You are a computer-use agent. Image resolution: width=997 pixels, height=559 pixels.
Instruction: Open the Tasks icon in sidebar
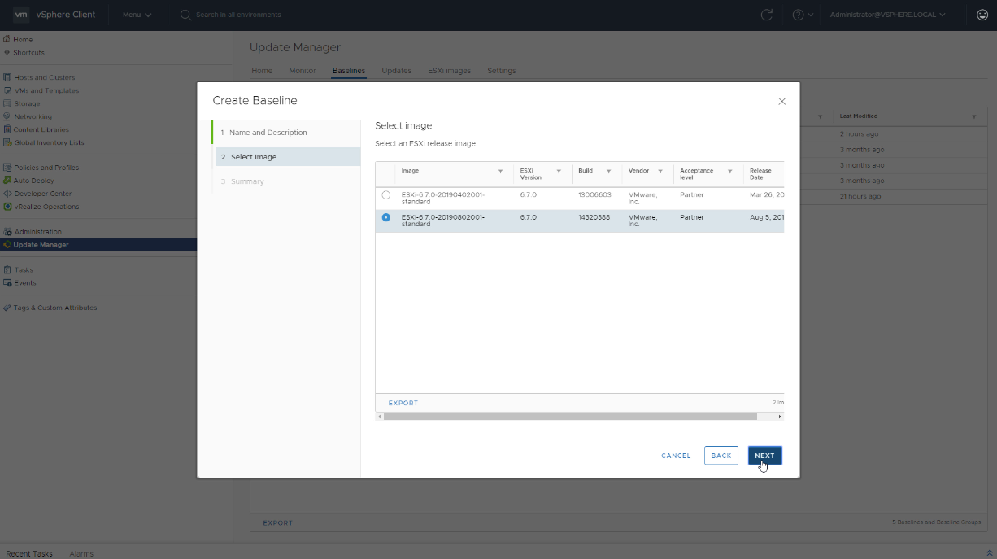(7, 269)
